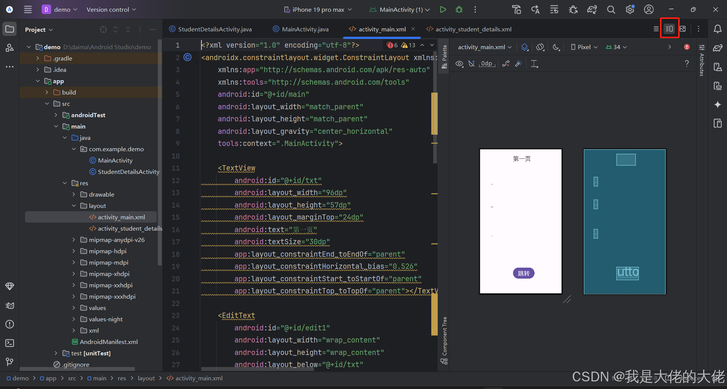This screenshot has width=727, height=389.
Task: Open notifications via the bell icon
Action: [x=718, y=28]
